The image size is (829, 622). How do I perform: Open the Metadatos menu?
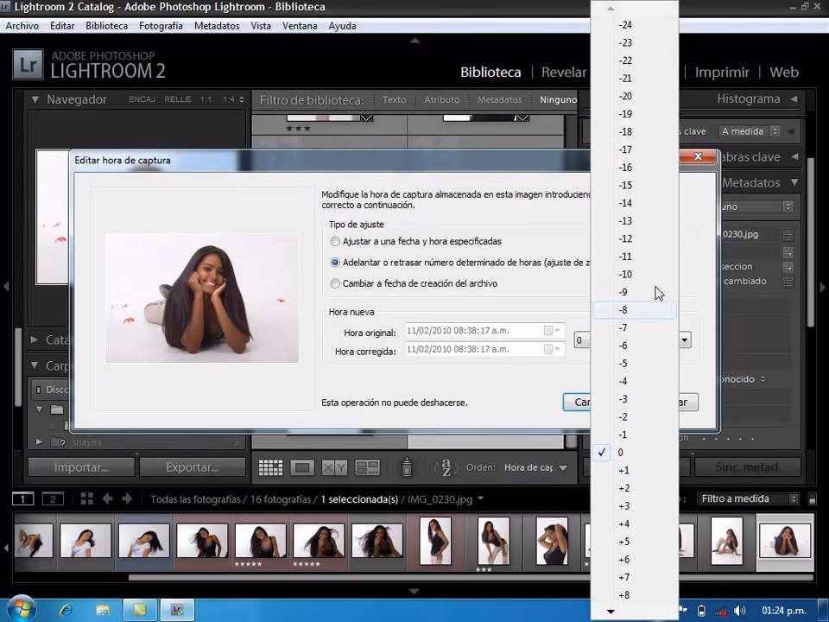coord(217,25)
